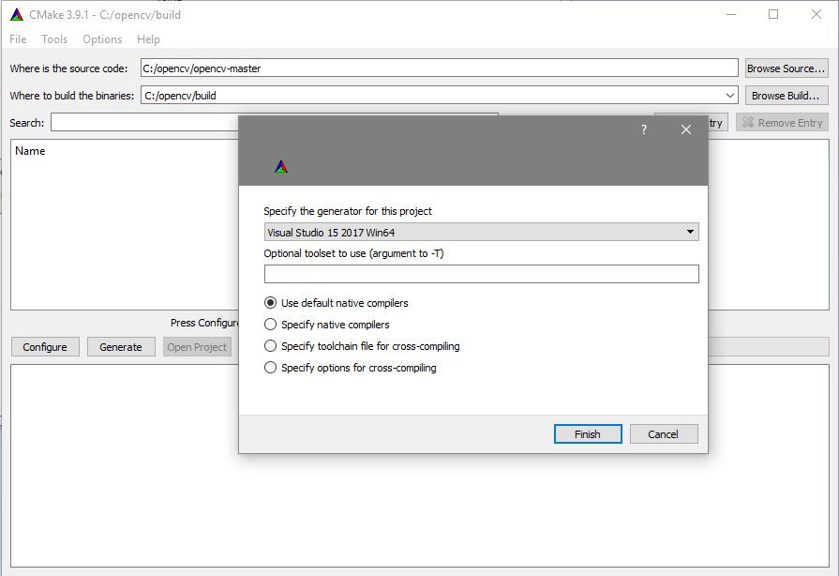Image resolution: width=839 pixels, height=576 pixels.
Task: Click the Configure button
Action: (45, 347)
